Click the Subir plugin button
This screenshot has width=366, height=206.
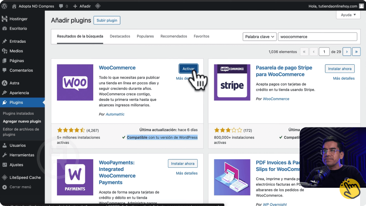tap(107, 20)
